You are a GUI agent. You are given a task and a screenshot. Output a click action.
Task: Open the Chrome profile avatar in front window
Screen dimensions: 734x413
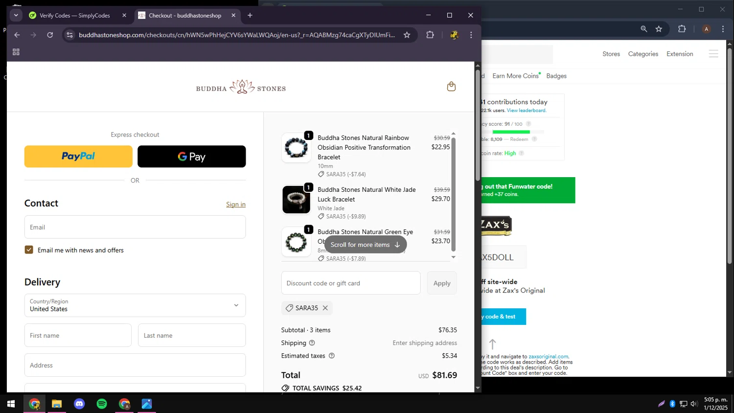(454, 35)
